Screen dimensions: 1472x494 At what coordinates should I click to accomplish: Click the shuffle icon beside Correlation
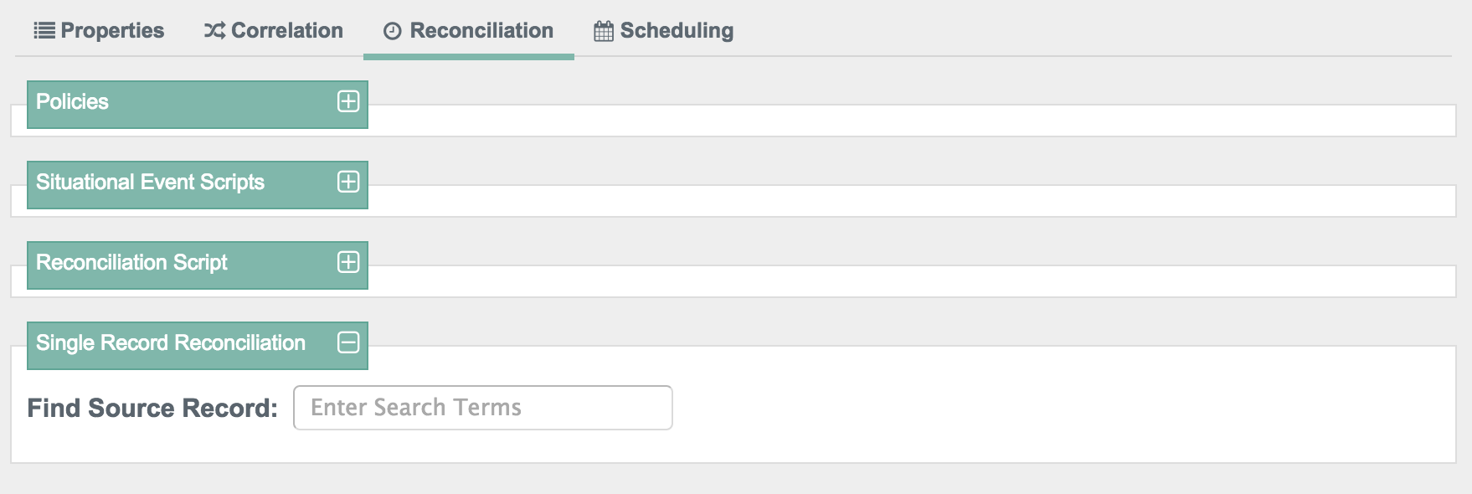(214, 31)
